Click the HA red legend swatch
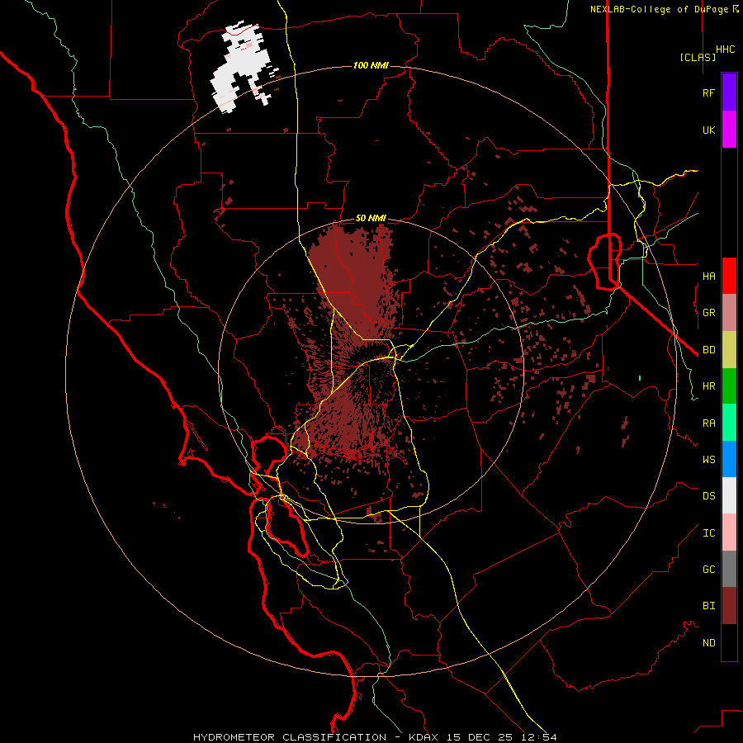Image resolution: width=743 pixels, height=743 pixels. (x=729, y=276)
